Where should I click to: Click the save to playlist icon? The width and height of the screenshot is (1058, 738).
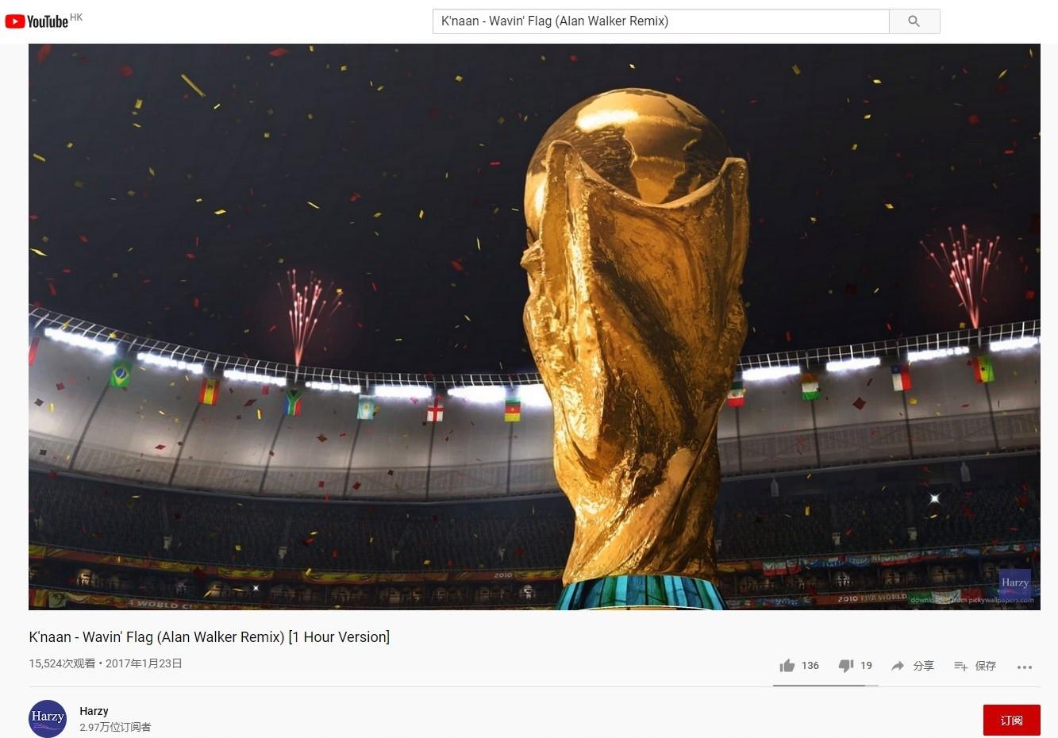click(960, 666)
